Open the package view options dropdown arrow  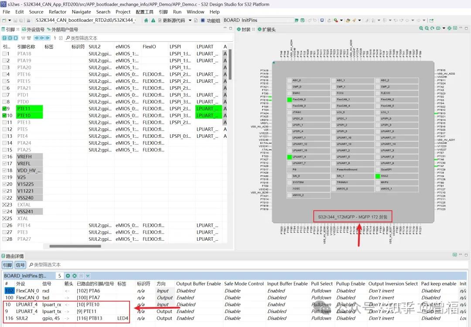(444, 28)
